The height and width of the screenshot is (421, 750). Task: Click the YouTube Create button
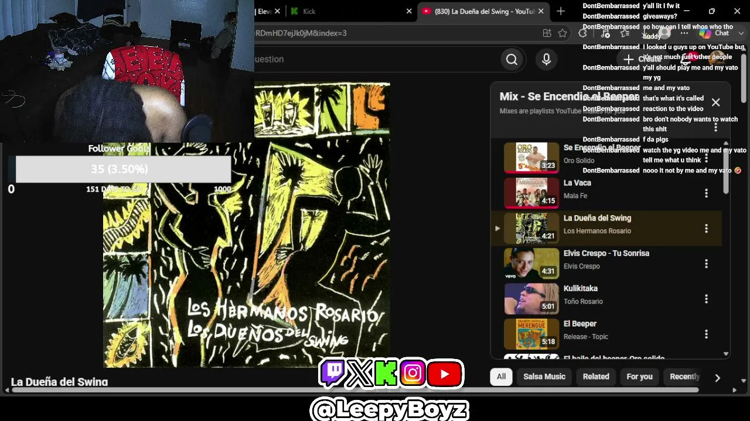click(642, 59)
